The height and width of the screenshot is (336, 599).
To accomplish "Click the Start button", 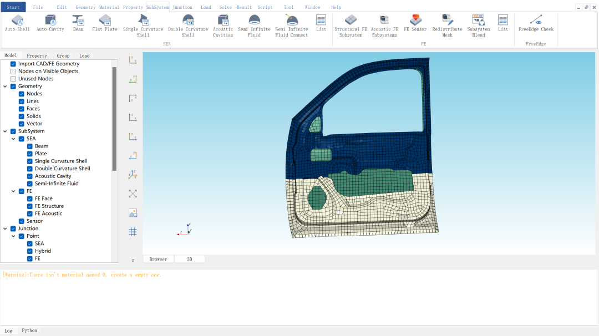I will click(x=13, y=7).
